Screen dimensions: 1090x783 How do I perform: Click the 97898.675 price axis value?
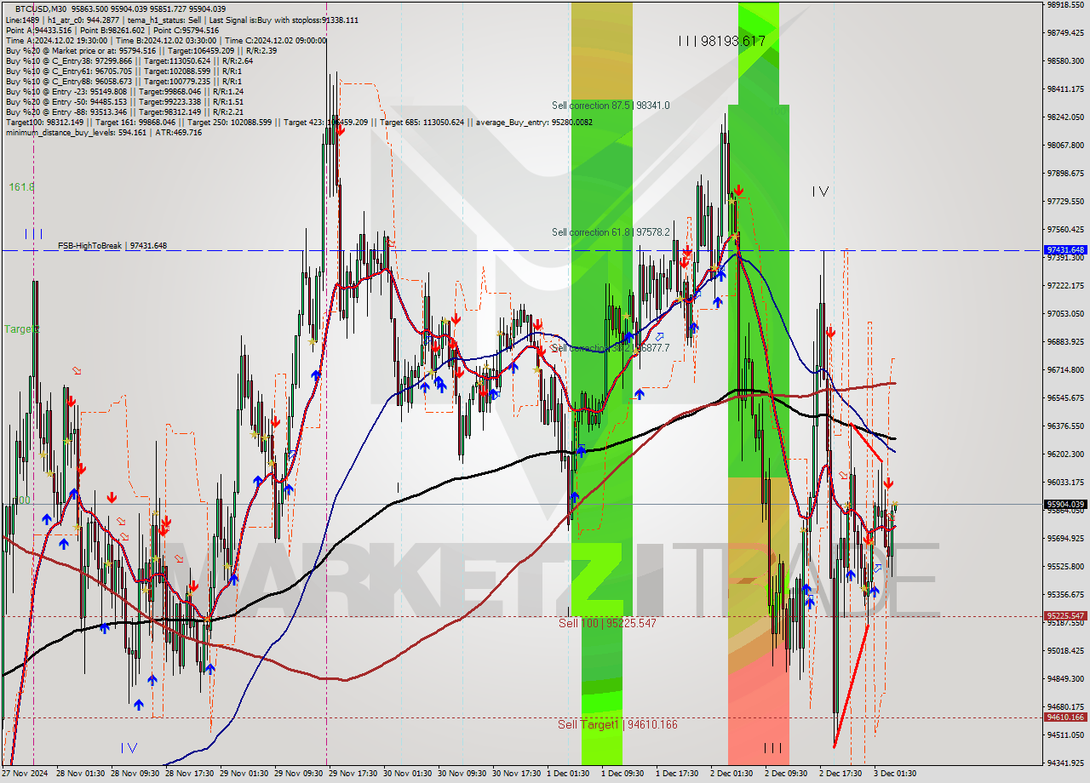pos(1065,174)
